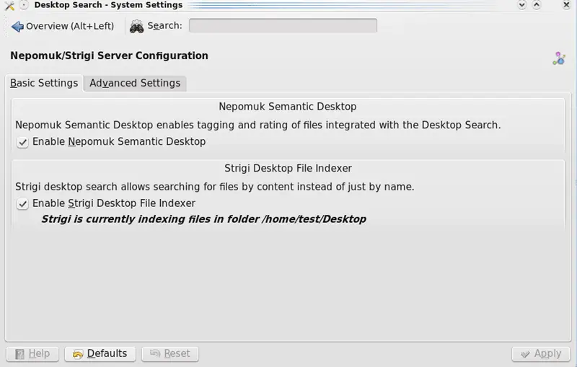Image resolution: width=577 pixels, height=367 pixels.
Task: Click the round window menu icon in title bar
Action: coord(24,5)
